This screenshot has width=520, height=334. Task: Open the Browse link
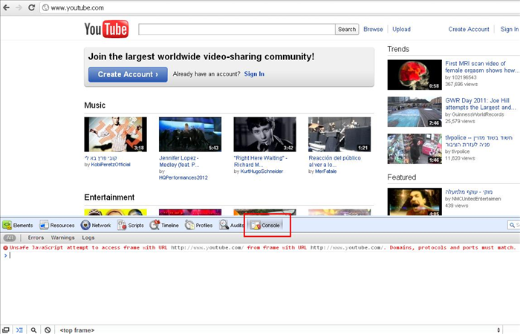tap(373, 29)
